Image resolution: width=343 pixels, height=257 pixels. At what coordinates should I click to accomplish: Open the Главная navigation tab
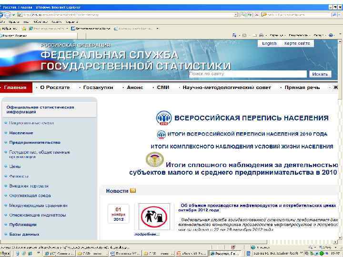16,88
